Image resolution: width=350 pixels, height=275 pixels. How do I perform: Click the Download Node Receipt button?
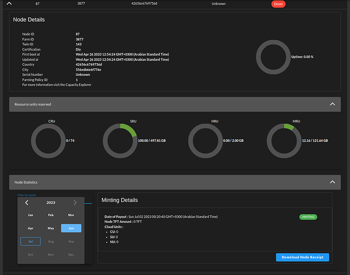(x=303, y=257)
